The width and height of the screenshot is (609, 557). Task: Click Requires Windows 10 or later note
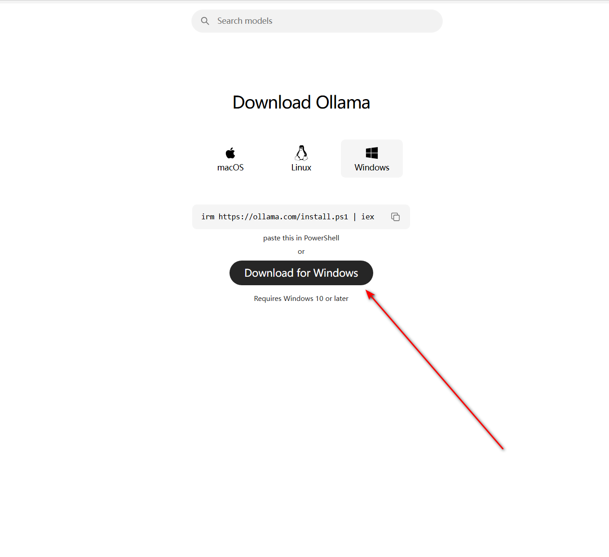tap(301, 299)
